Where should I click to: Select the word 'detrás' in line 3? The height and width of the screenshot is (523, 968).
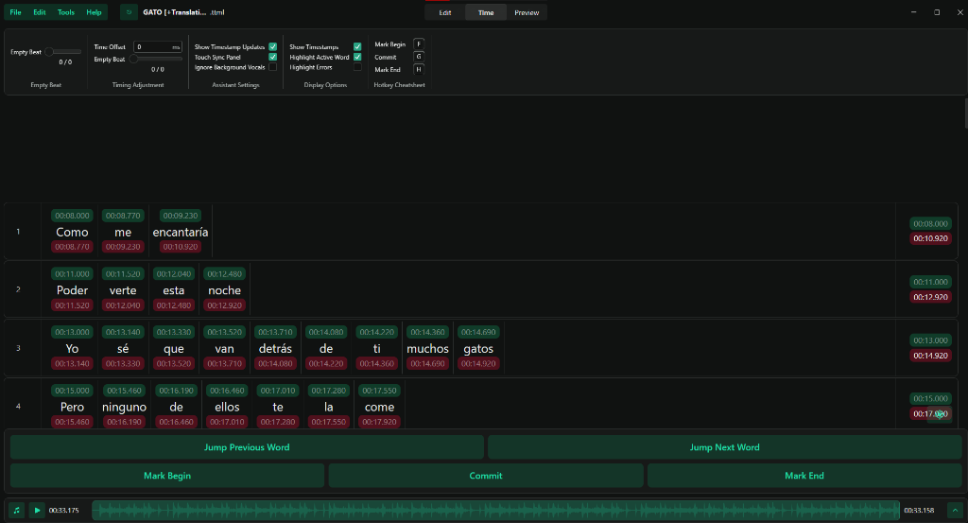tap(275, 349)
